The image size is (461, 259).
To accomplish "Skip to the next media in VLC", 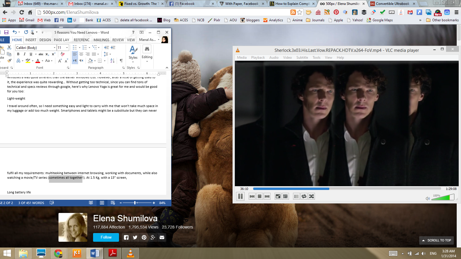I will [x=267, y=196].
